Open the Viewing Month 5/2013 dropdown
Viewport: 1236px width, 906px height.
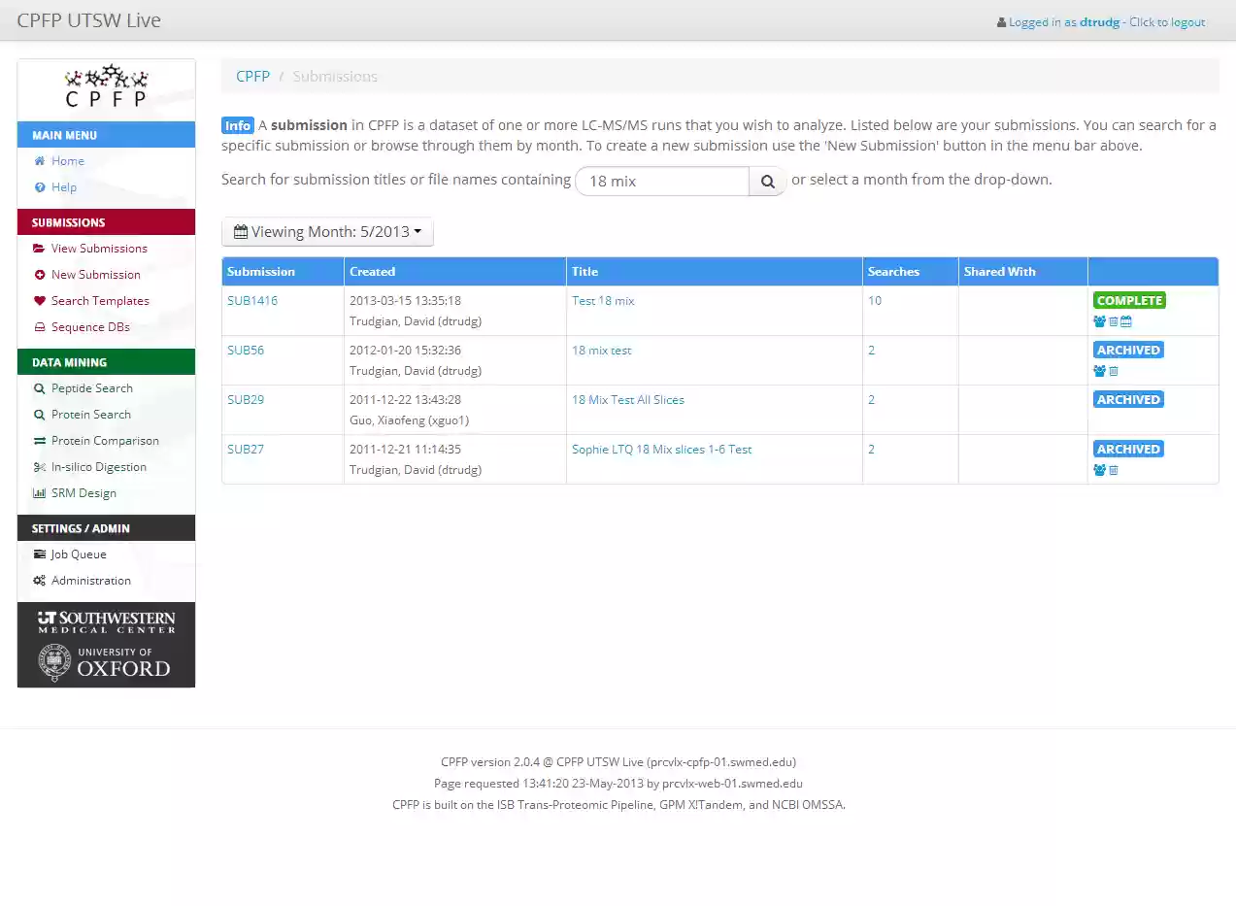(x=327, y=231)
